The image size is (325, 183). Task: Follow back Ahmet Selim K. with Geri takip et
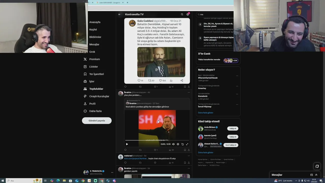click(231, 145)
